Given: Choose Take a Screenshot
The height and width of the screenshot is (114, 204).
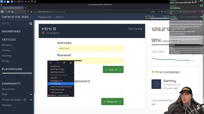Looking at the screenshot, I should coord(61,92).
